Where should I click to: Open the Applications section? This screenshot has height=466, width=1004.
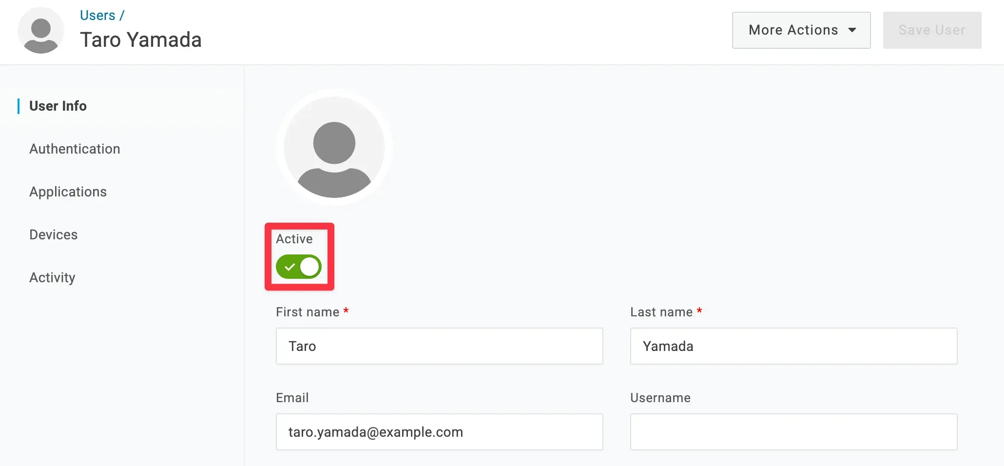click(x=68, y=192)
